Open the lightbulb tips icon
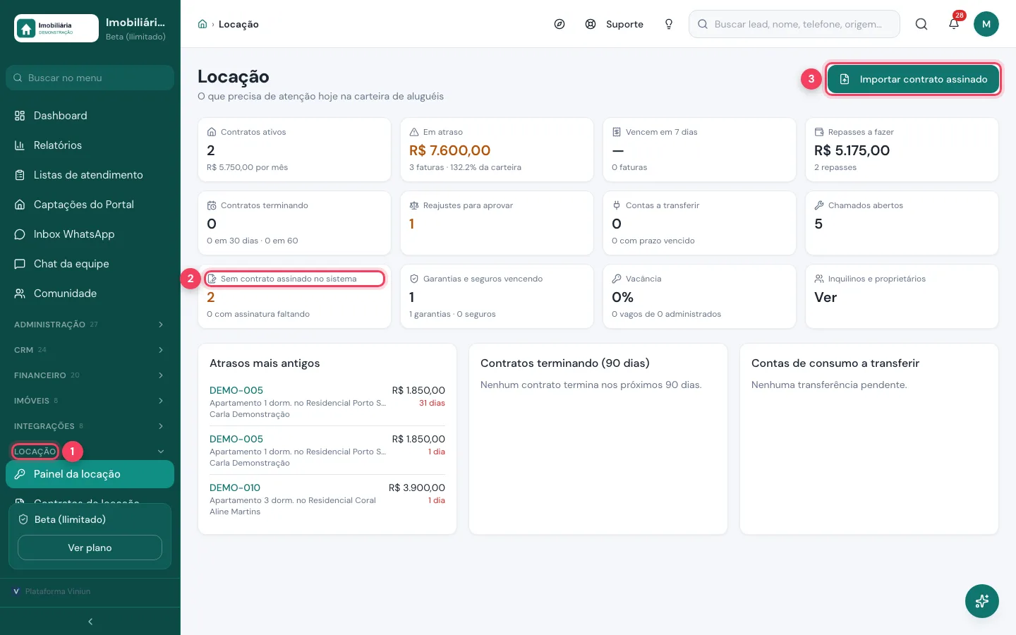This screenshot has width=1016, height=635. coord(669,24)
